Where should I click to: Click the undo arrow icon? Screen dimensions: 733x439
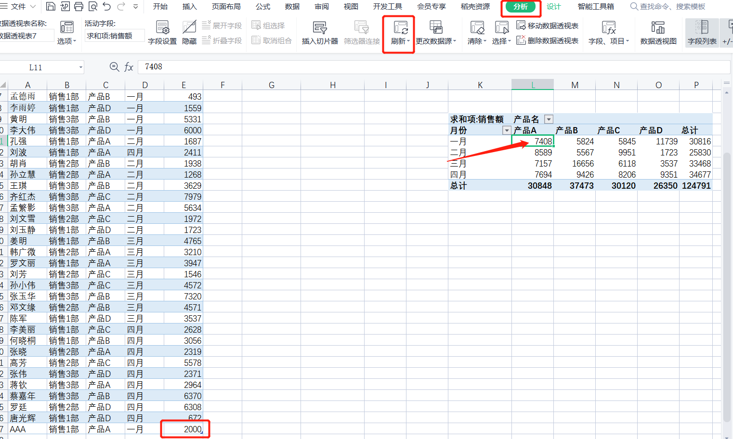point(107,7)
